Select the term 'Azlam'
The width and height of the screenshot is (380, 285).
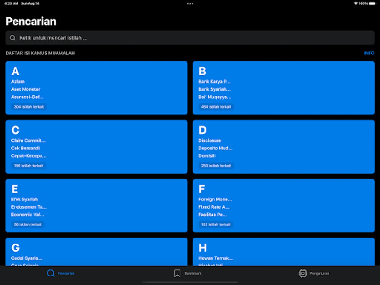(18, 82)
